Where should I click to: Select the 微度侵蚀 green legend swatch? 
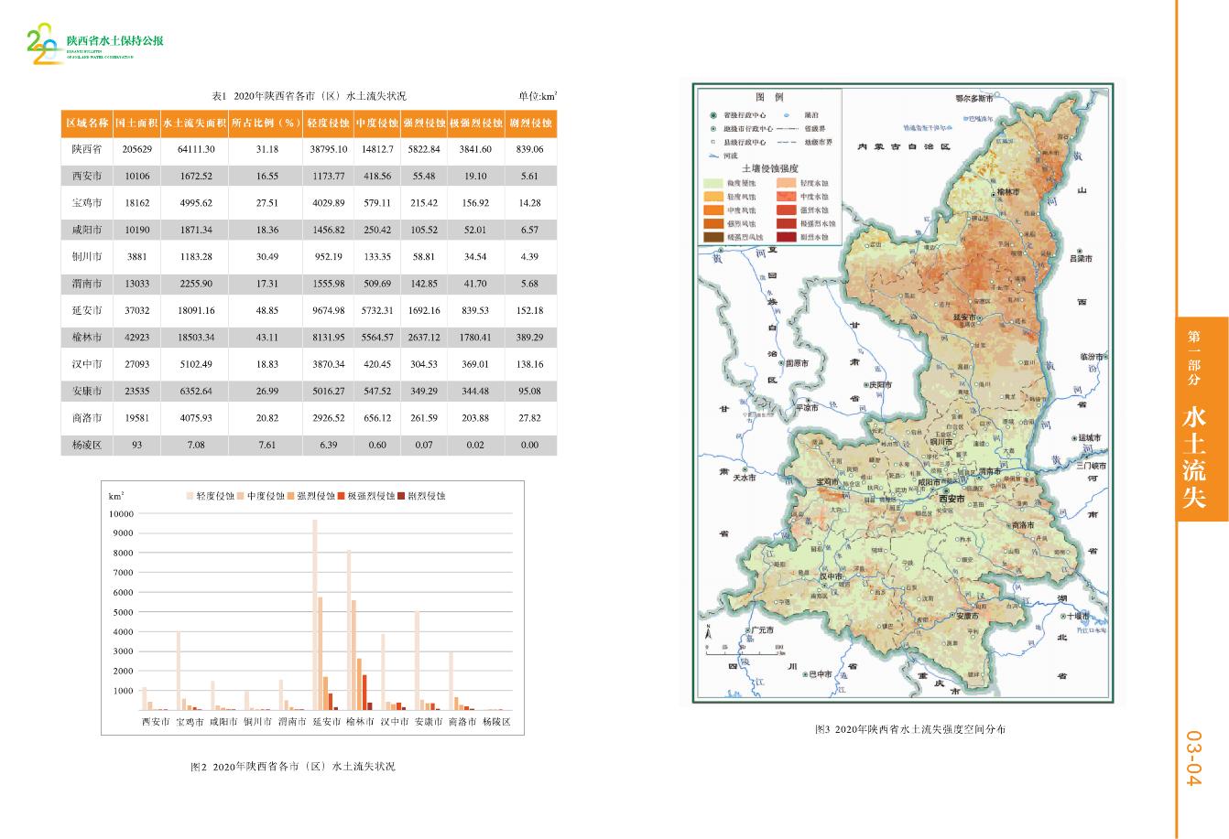tap(712, 183)
